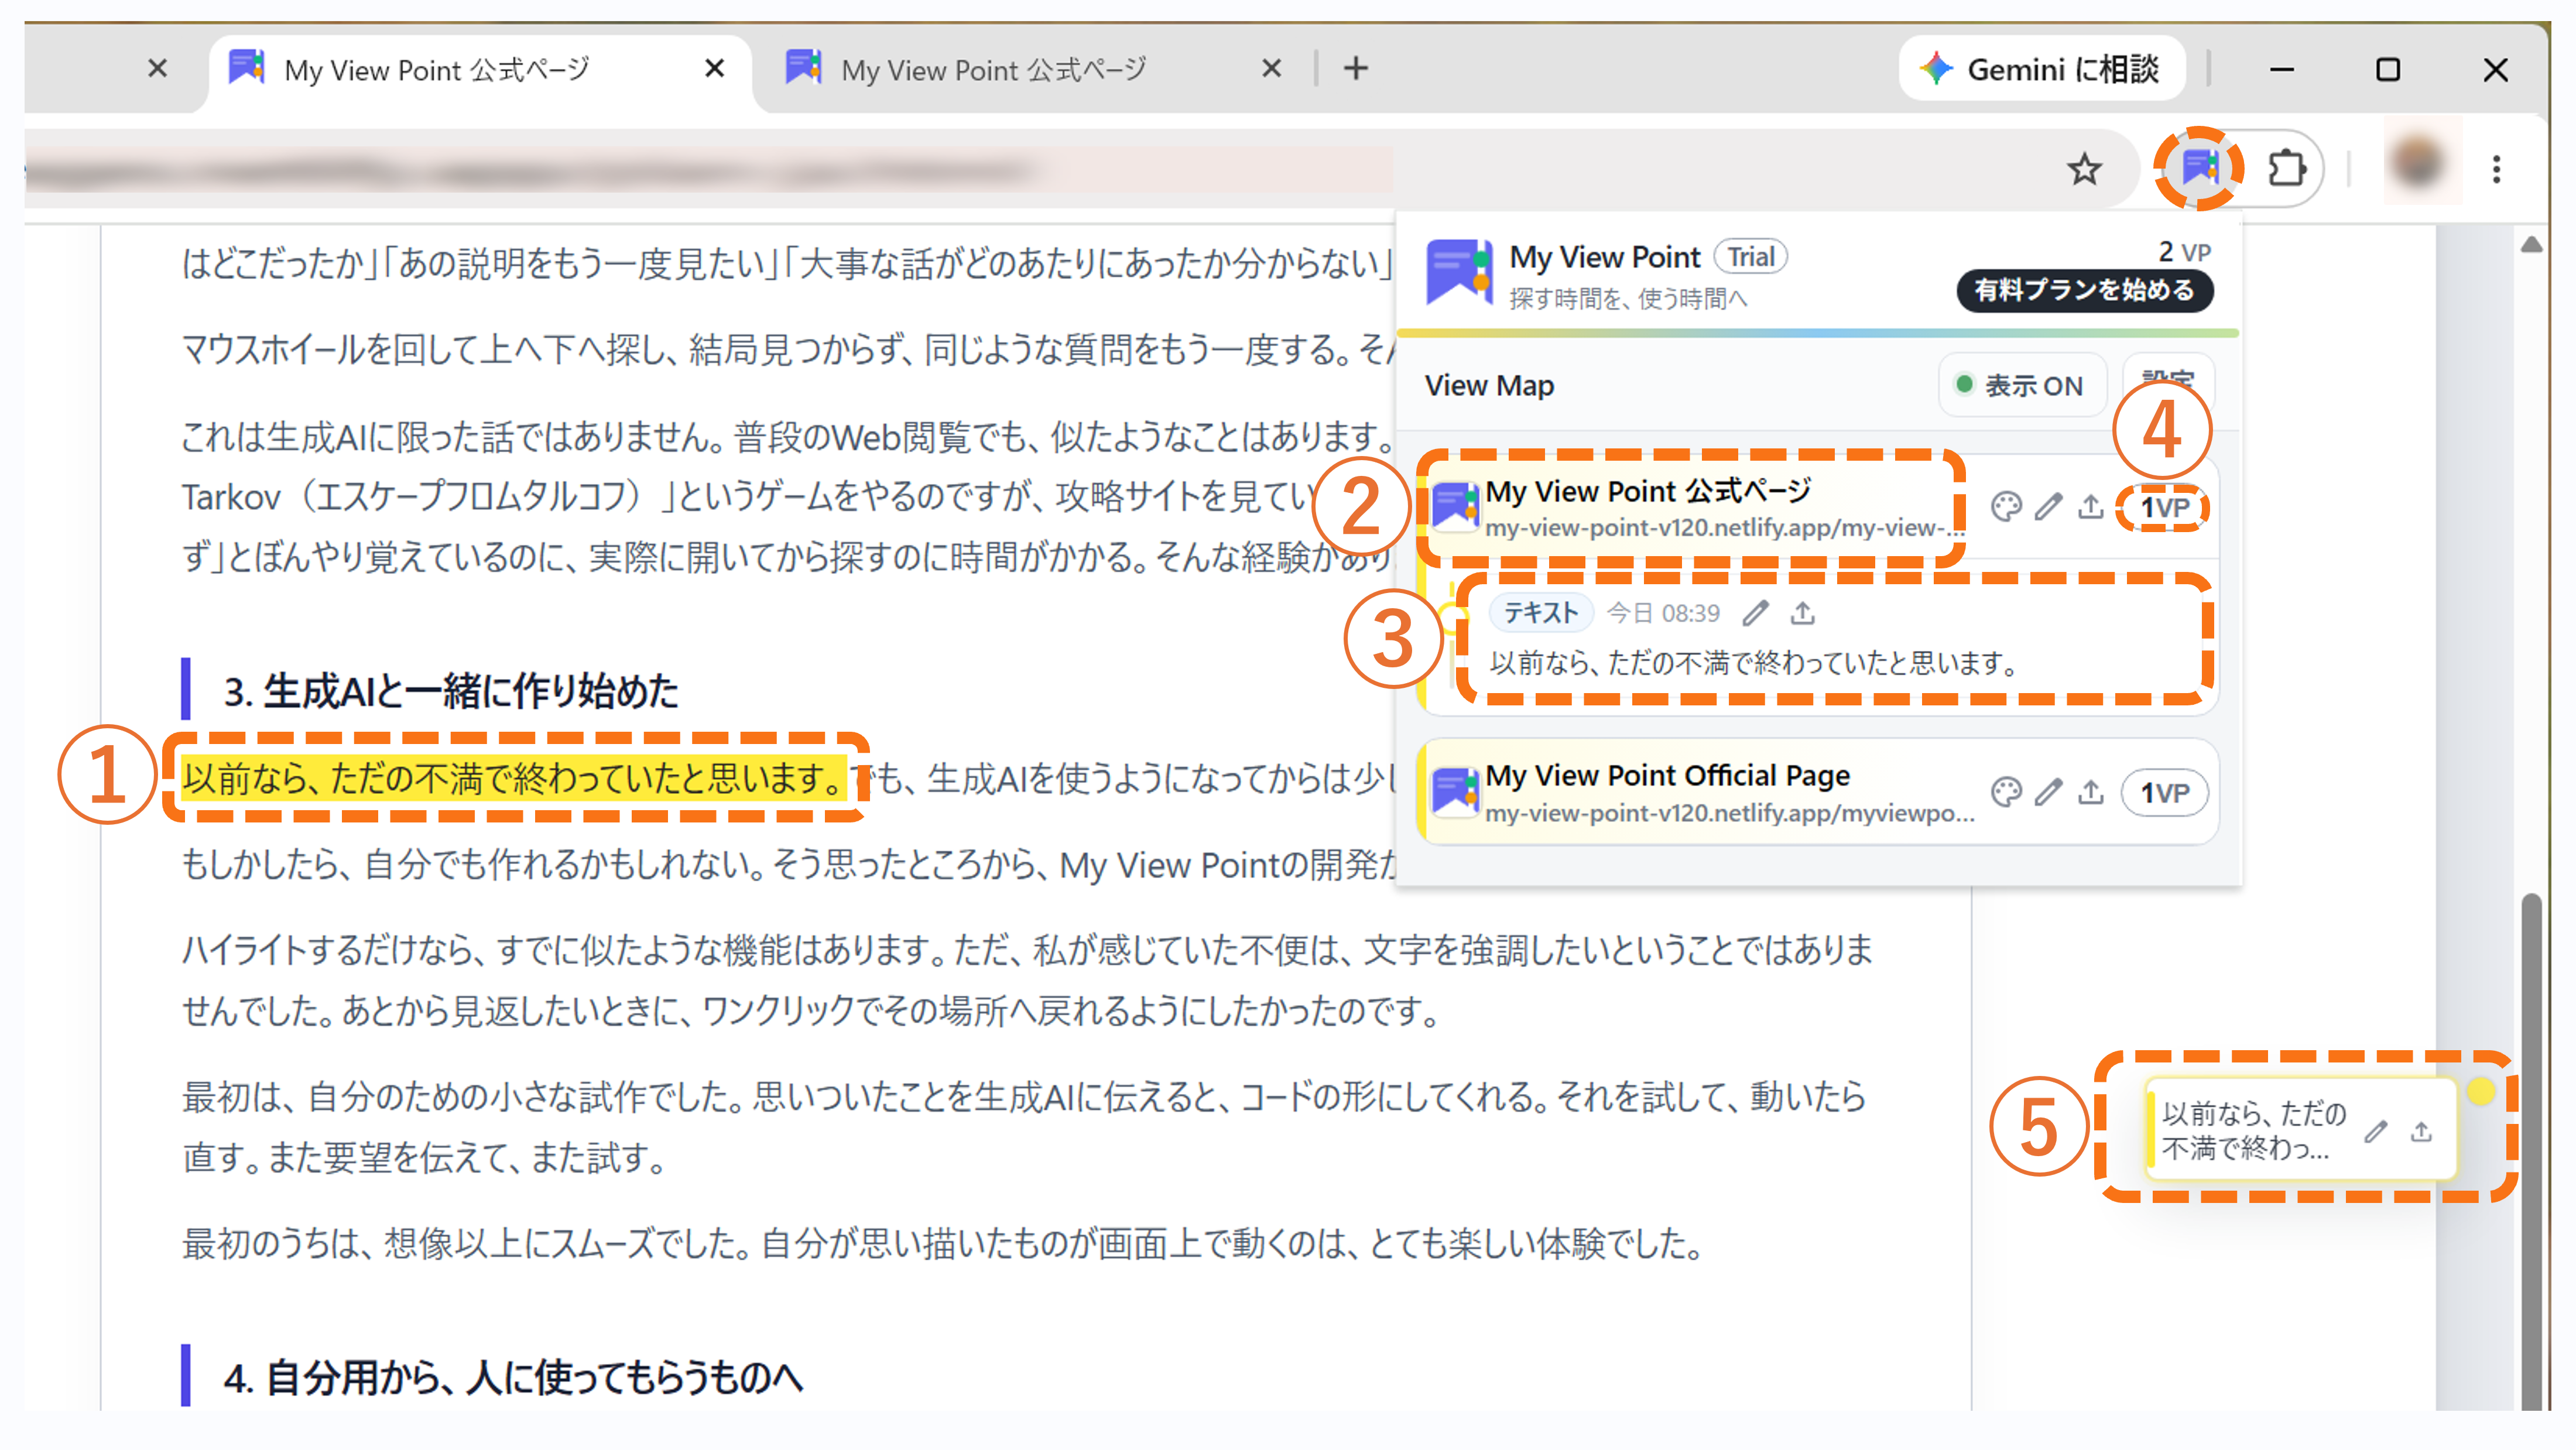
Task: Click heading 3. 生成AIと一緒に作り始めた
Action: 451,691
